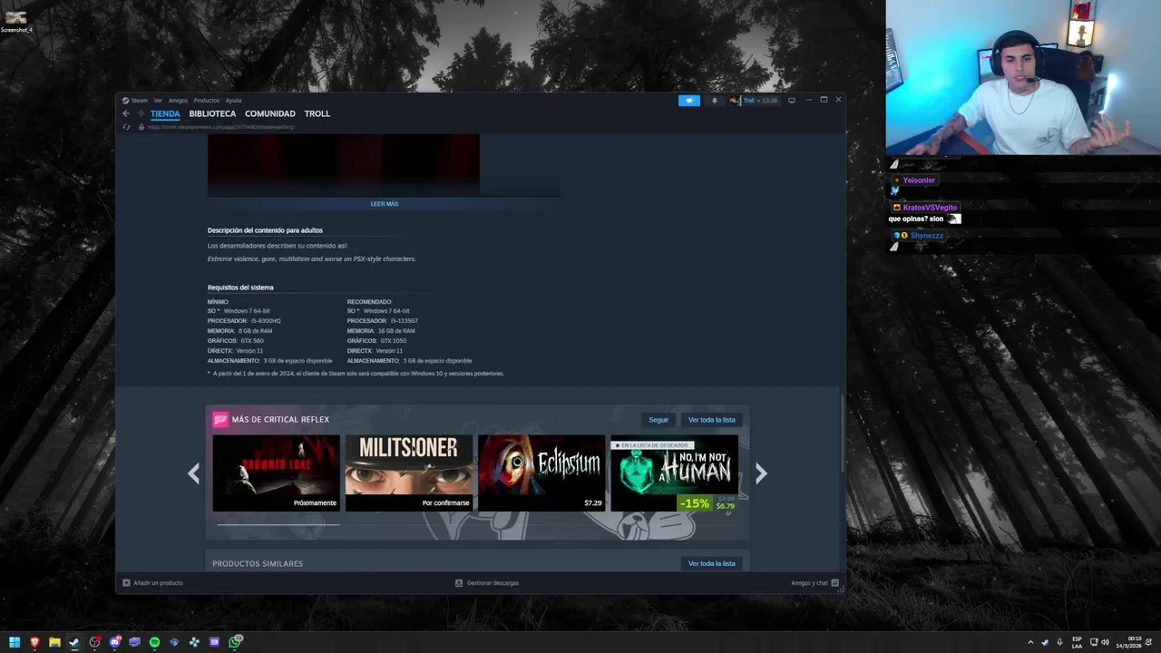The width and height of the screenshot is (1161, 653).
Task: Click the Steam system tray icon
Action: [1045, 642]
